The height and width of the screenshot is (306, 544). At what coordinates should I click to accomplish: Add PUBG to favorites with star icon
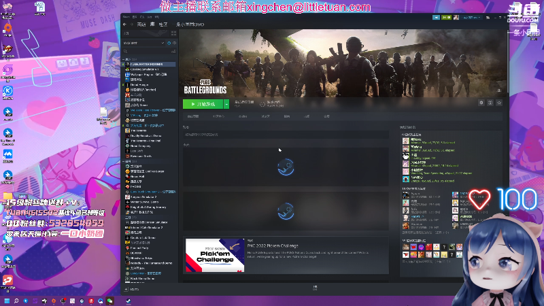pyautogui.click(x=499, y=103)
